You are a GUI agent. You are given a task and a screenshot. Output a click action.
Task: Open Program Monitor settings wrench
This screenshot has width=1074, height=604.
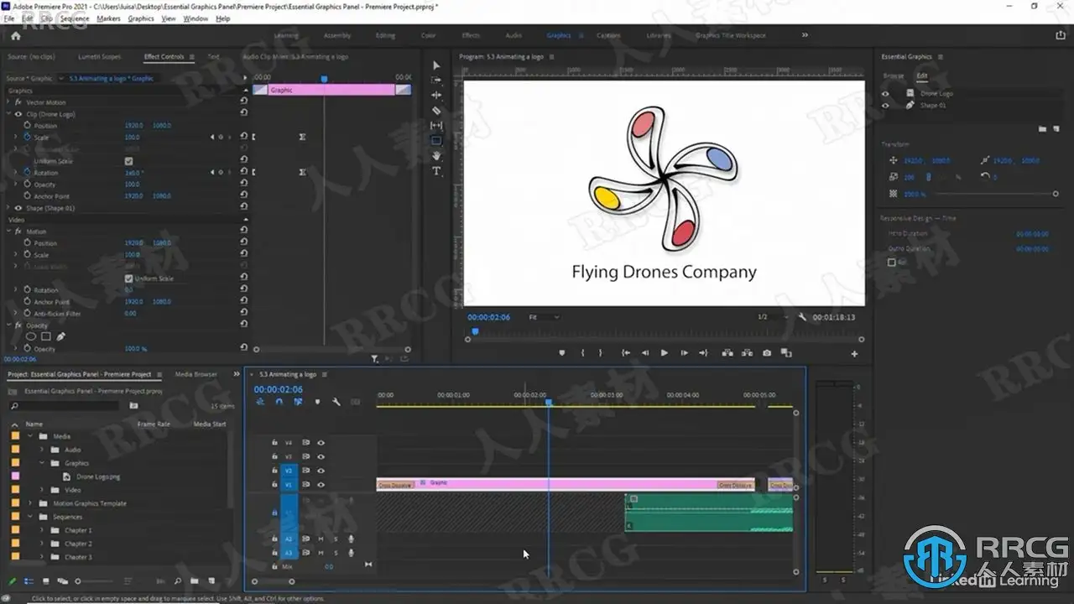[802, 317]
